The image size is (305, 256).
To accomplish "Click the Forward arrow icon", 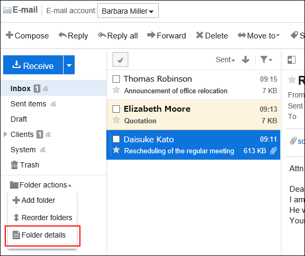I will click(x=151, y=35).
